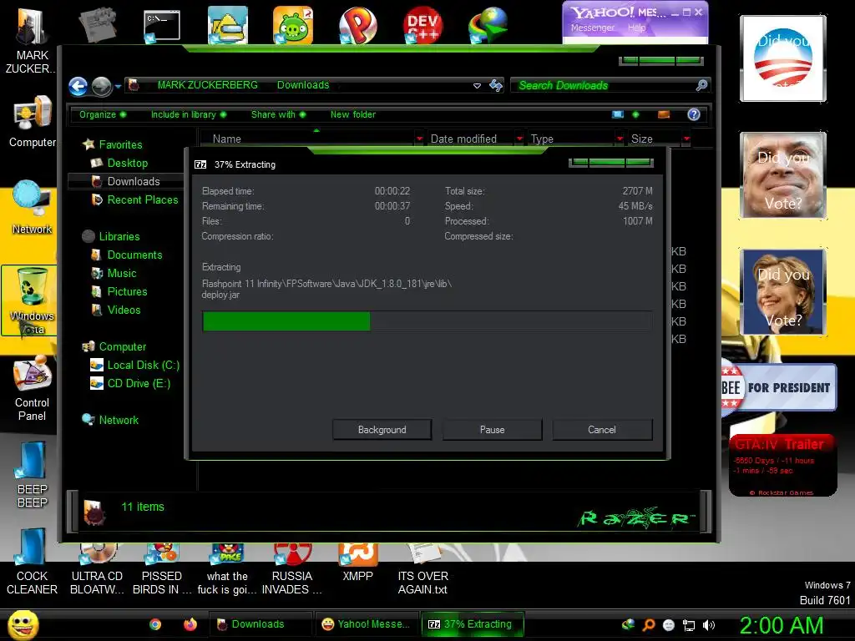Click Downloads in address bar
This screenshot has height=641, width=855.
pos(303,85)
